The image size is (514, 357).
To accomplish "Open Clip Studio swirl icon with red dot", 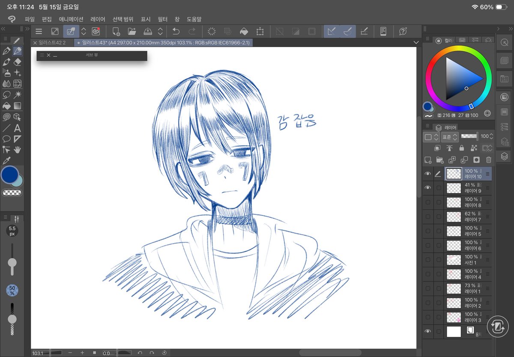I will pyautogui.click(x=96, y=31).
